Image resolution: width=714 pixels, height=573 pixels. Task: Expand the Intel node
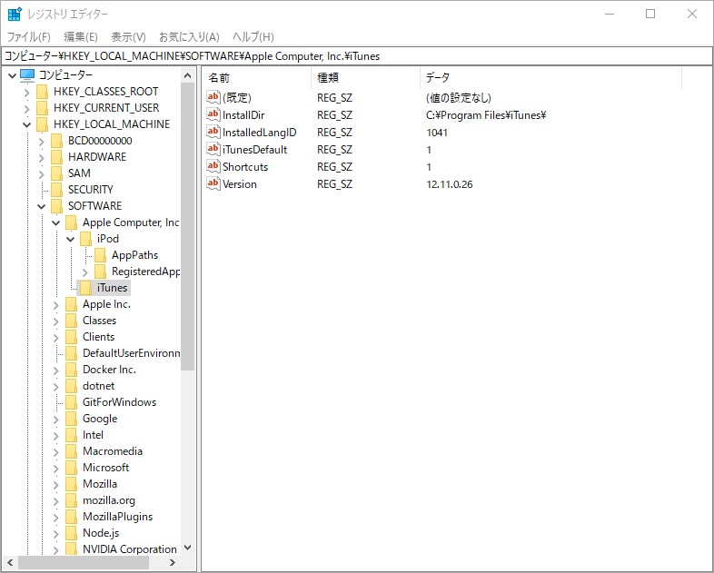click(56, 436)
